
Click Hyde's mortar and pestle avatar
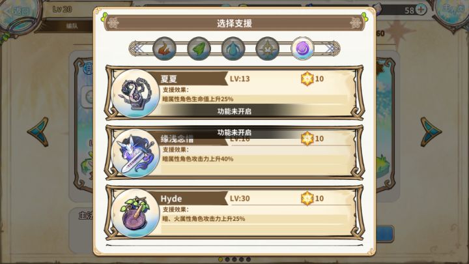(135, 213)
